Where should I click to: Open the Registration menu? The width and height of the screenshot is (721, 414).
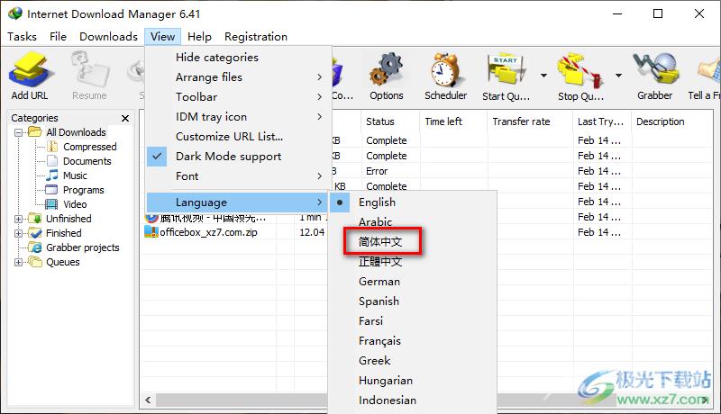[x=256, y=36]
